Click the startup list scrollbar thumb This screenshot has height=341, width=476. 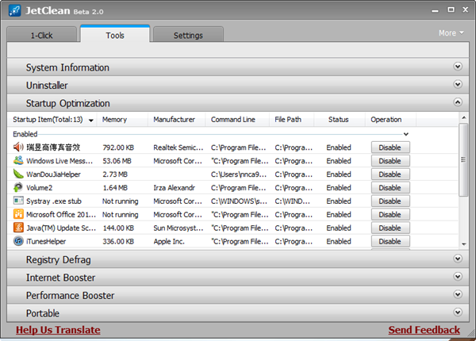(463, 159)
